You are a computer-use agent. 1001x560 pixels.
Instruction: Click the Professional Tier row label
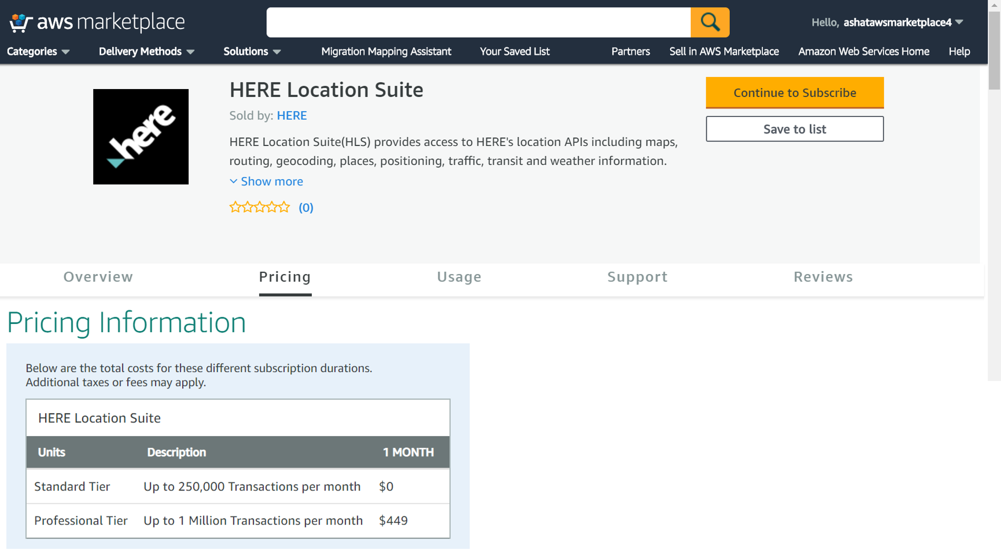pos(81,520)
